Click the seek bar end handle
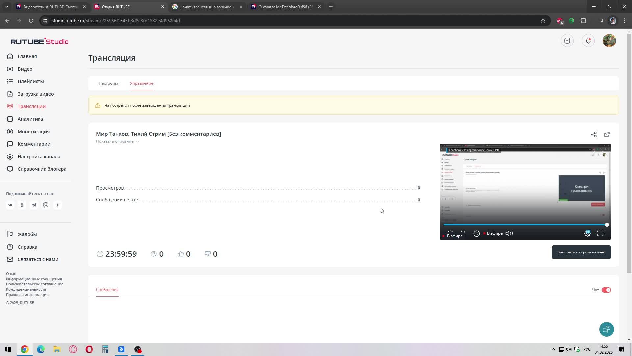Image resolution: width=632 pixels, height=356 pixels. point(607,225)
